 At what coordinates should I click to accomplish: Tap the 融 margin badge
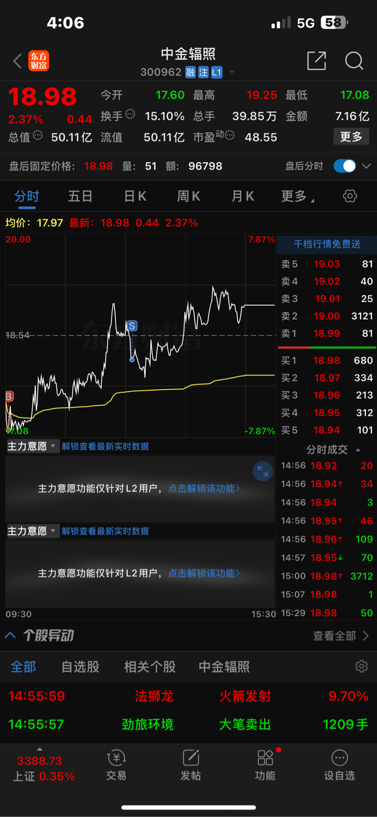point(190,72)
